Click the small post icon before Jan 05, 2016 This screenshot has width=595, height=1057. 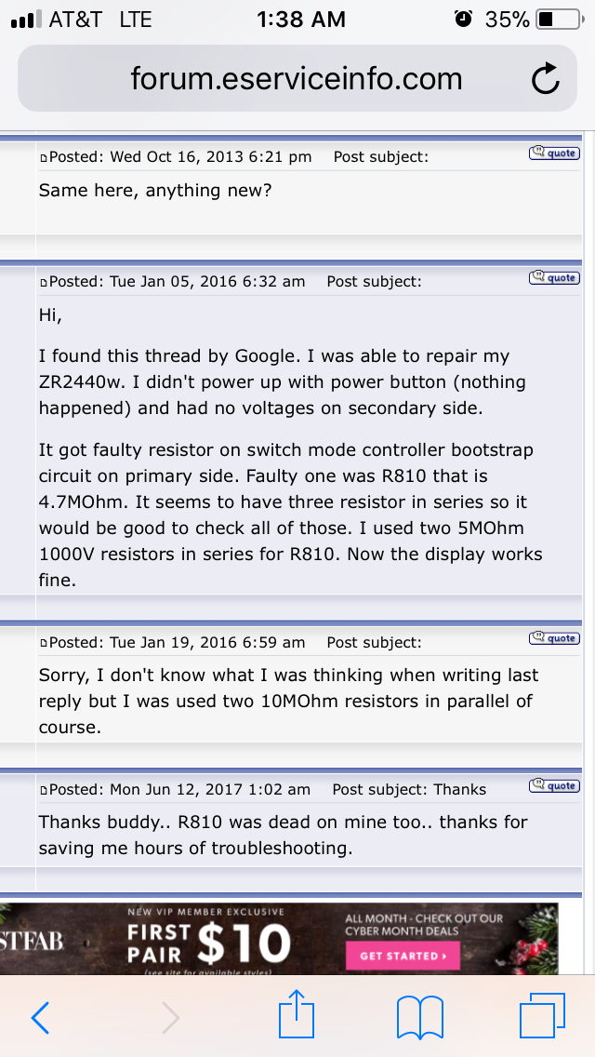pyautogui.click(x=43, y=283)
